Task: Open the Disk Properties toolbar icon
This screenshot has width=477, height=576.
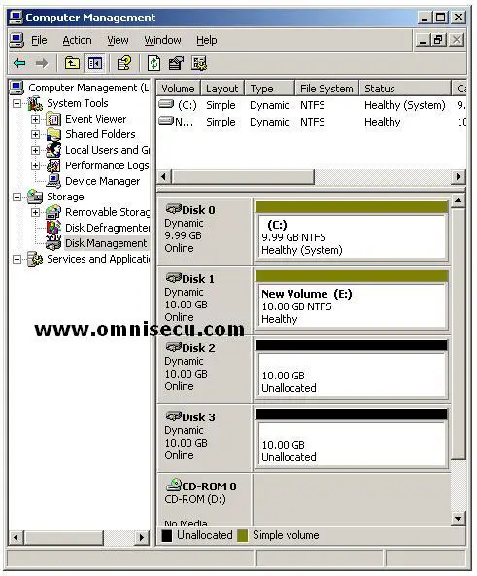Action: [x=177, y=63]
